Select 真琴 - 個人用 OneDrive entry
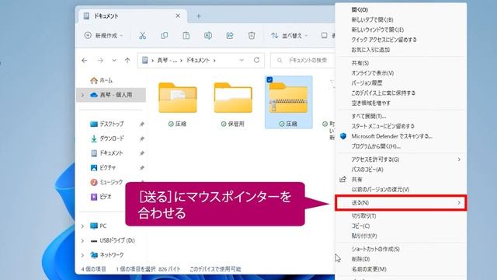The height and width of the screenshot is (280, 497). coord(111,95)
